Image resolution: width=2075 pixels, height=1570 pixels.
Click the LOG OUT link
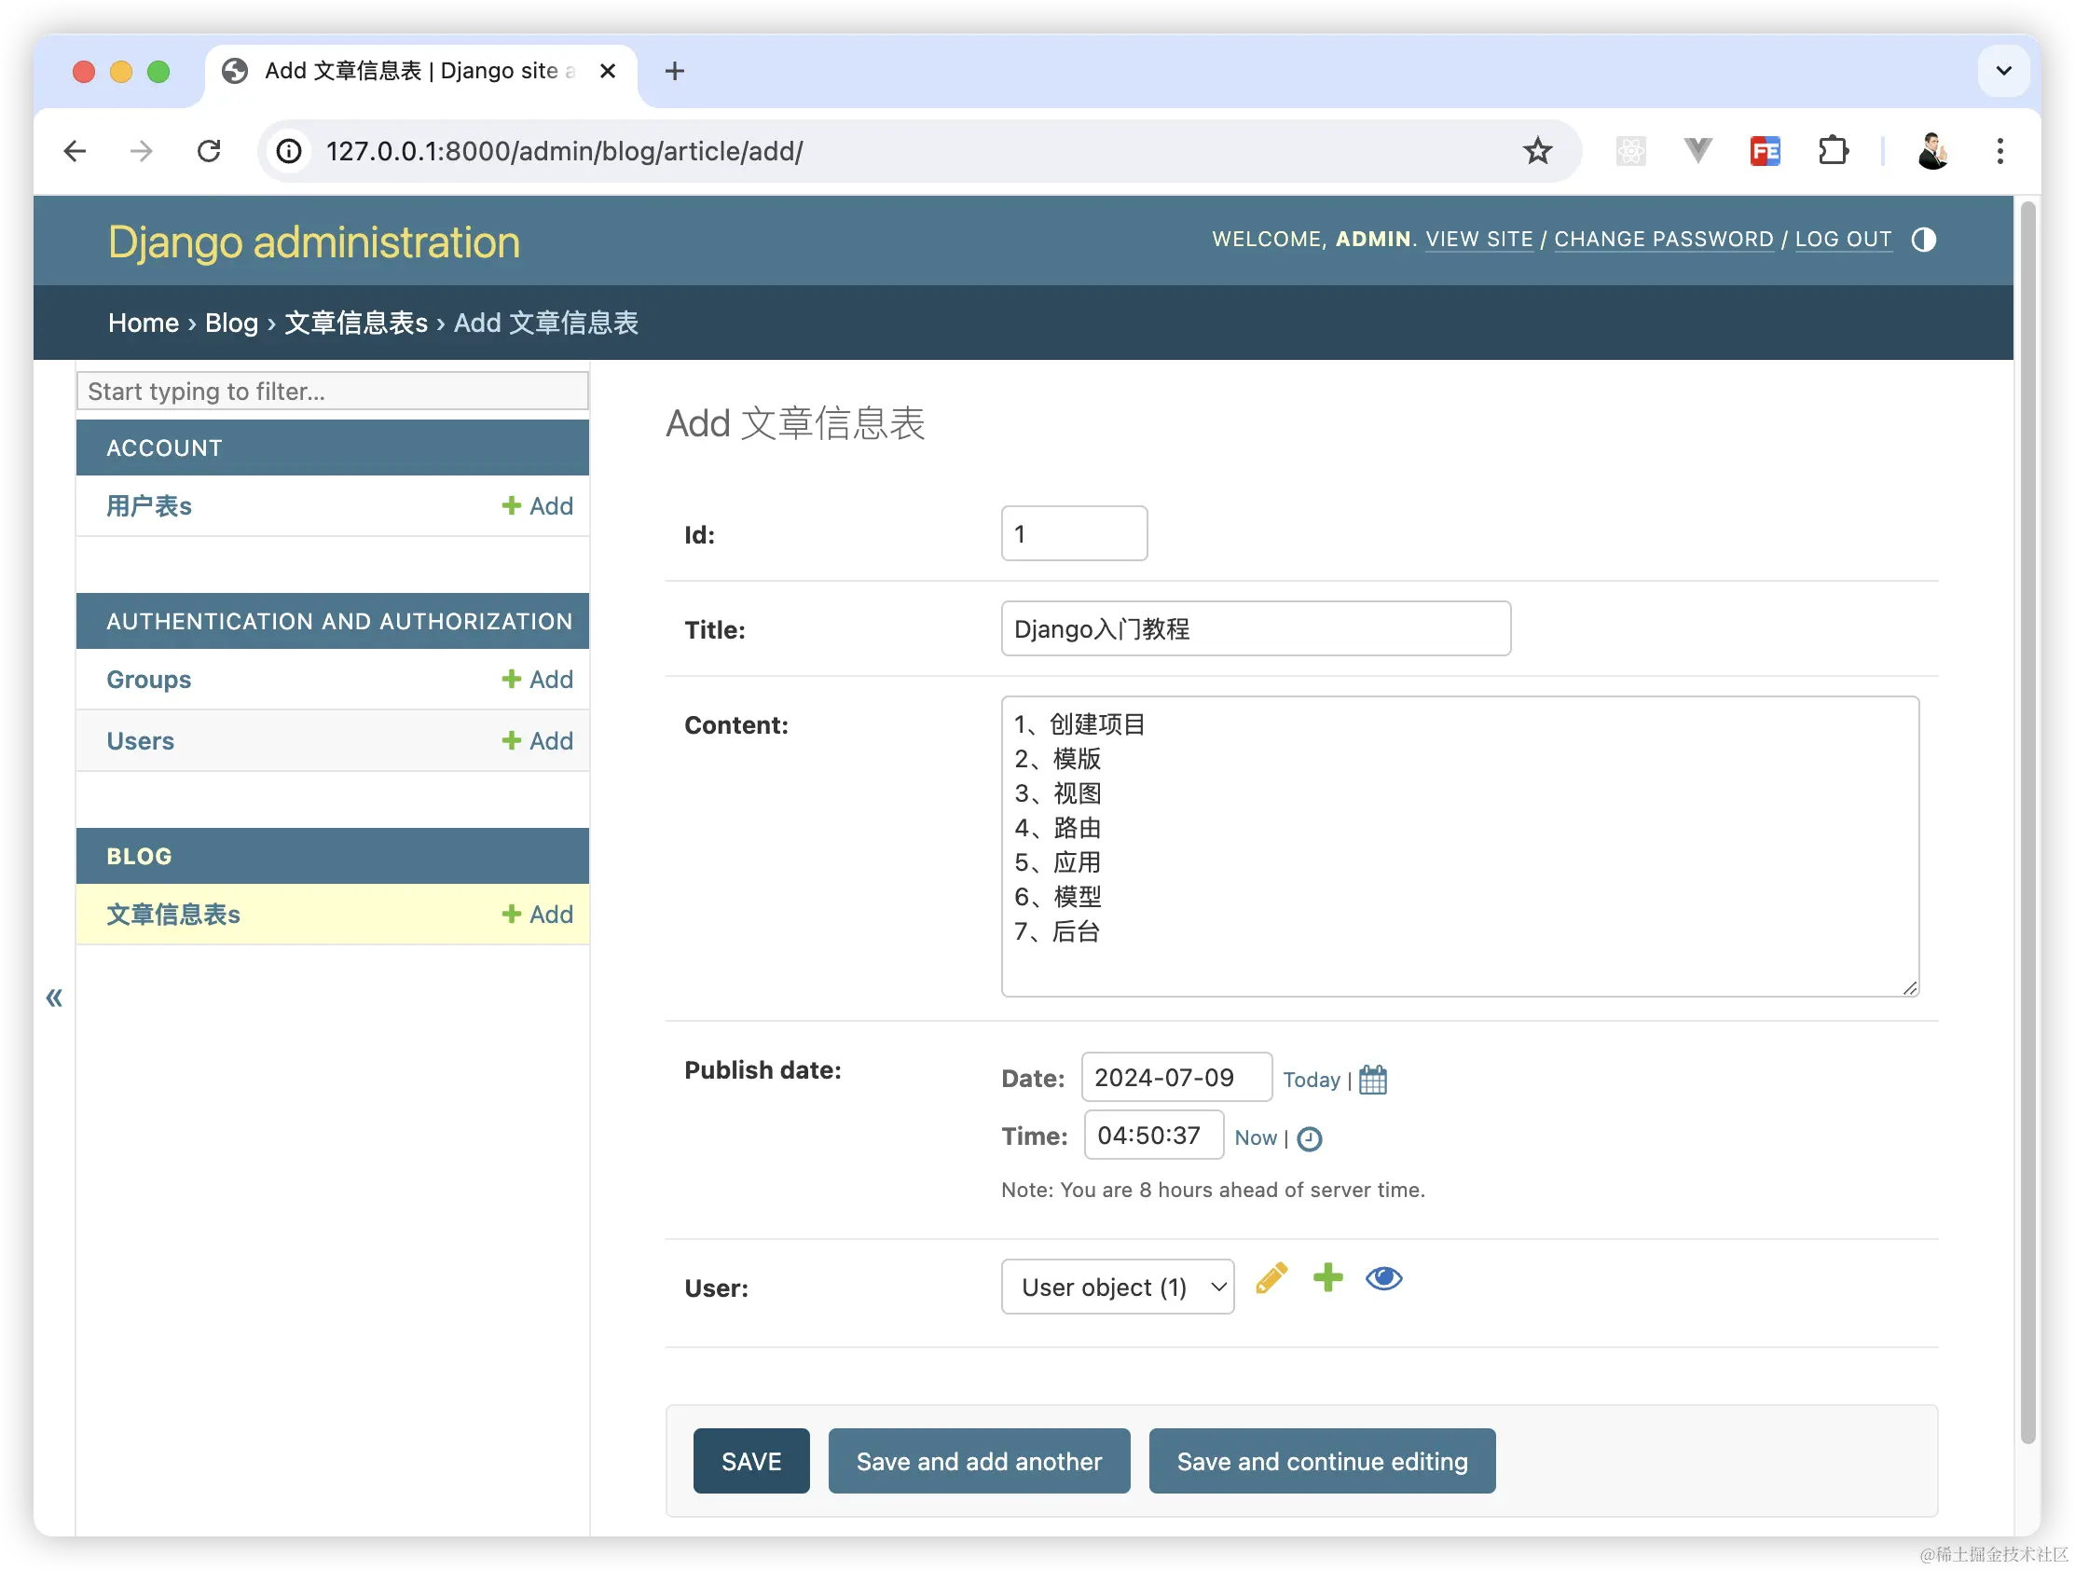1842,240
